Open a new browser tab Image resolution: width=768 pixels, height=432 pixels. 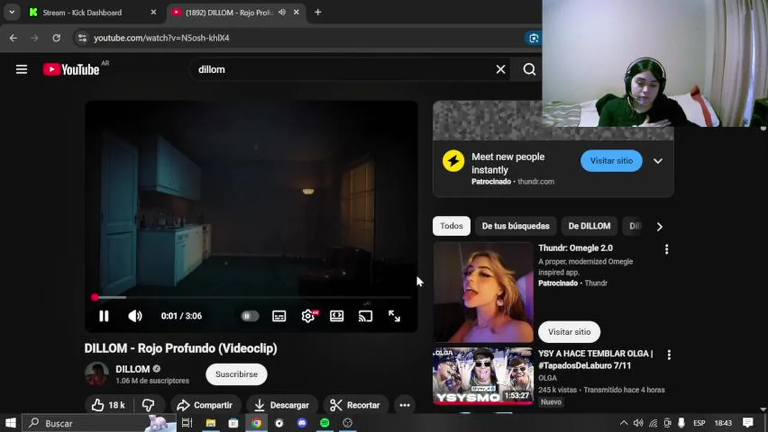tap(318, 12)
